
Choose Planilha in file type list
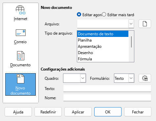coord(103,40)
